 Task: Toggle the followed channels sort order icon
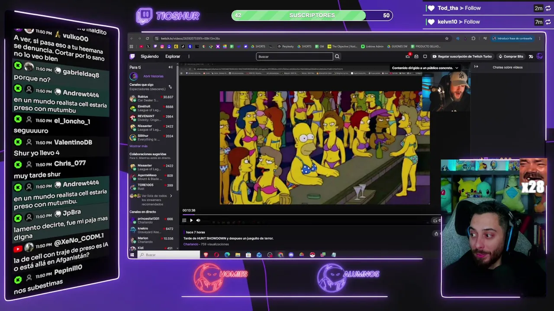[170, 87]
